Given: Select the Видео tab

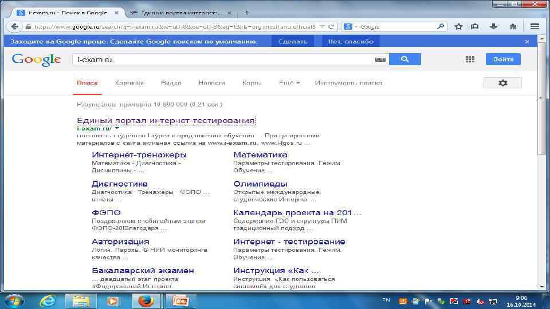Looking at the screenshot, I should click(x=171, y=83).
